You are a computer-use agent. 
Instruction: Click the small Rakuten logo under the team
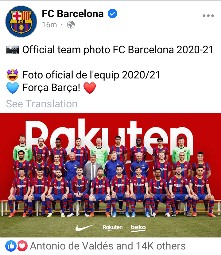113,227
